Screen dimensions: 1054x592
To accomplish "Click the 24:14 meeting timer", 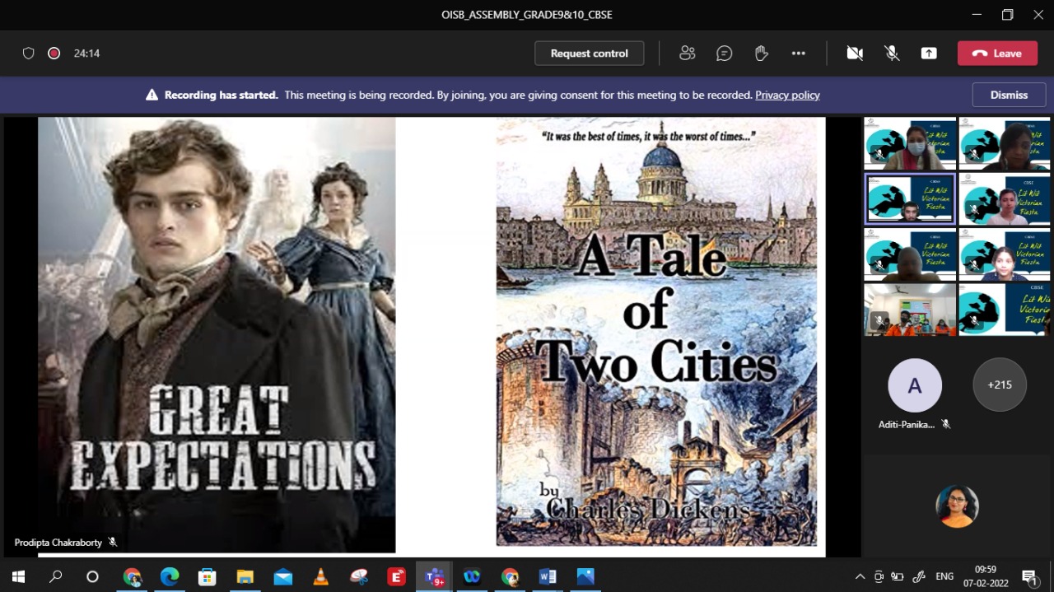I will (86, 54).
